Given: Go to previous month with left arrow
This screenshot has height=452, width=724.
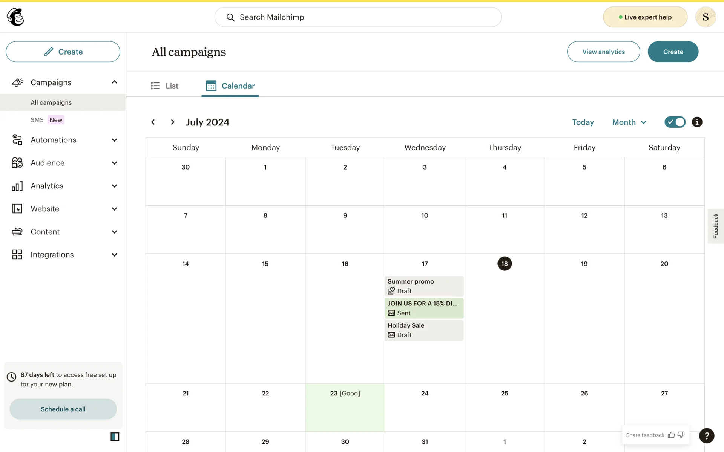Looking at the screenshot, I should [153, 122].
